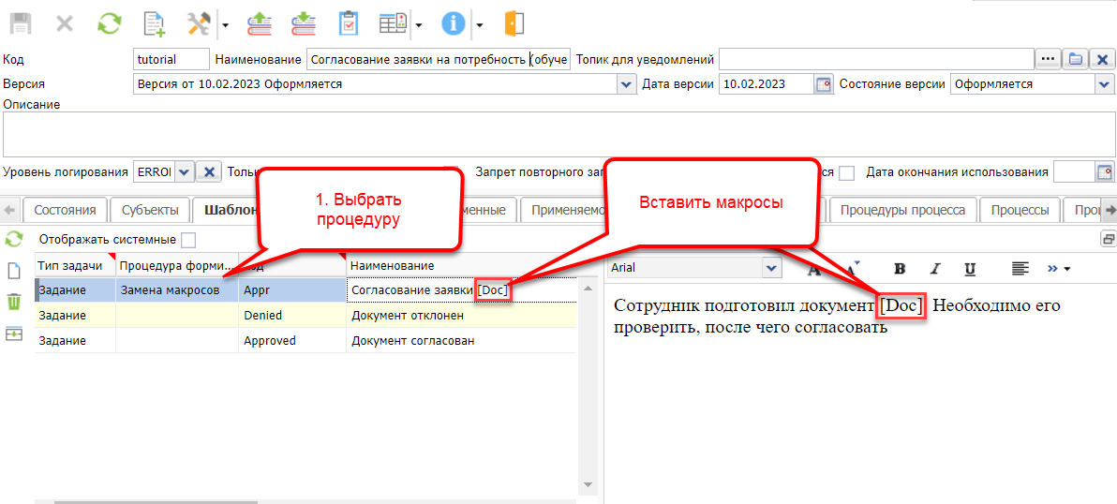
Task: Expand the Arial font dropdown
Action: coord(771,269)
